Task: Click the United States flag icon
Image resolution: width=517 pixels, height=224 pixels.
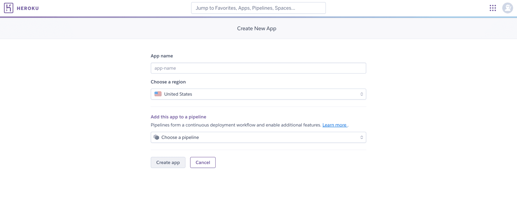Action: pyautogui.click(x=158, y=94)
